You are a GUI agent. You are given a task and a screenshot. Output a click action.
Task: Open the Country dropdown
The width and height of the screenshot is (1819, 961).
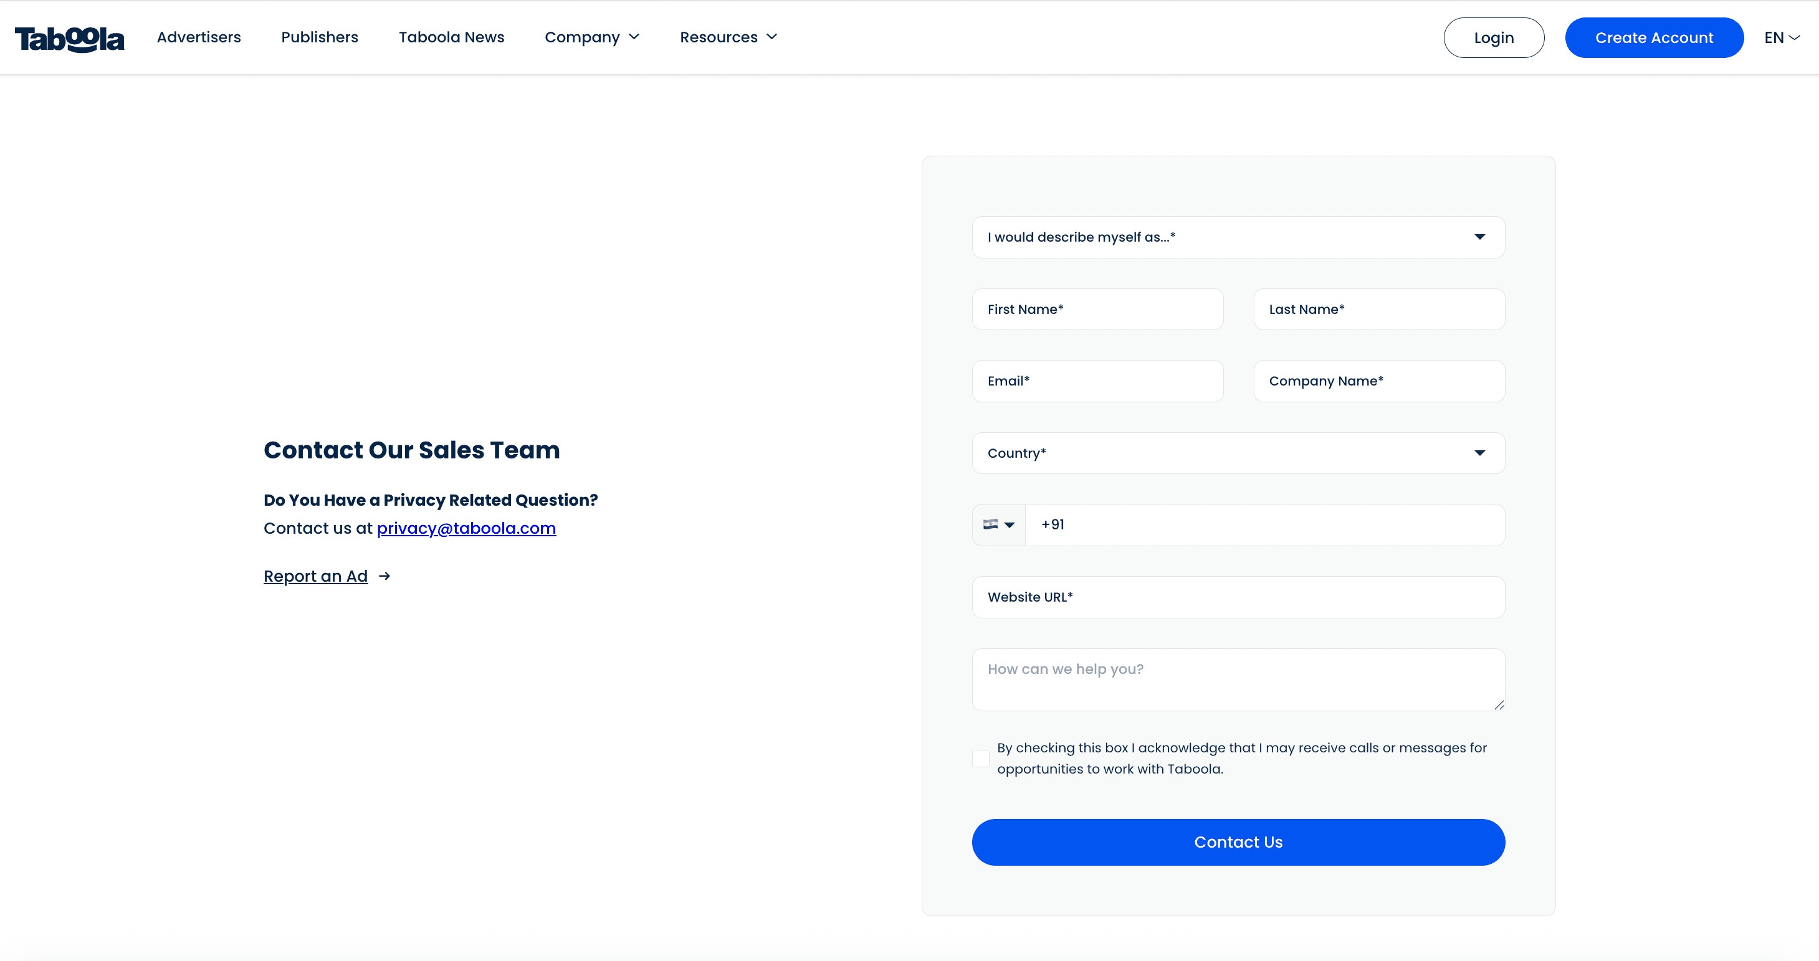click(1238, 453)
